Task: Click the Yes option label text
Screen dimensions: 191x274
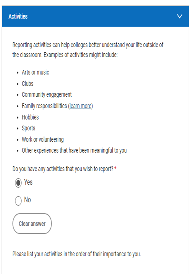Action: [x=28, y=182]
